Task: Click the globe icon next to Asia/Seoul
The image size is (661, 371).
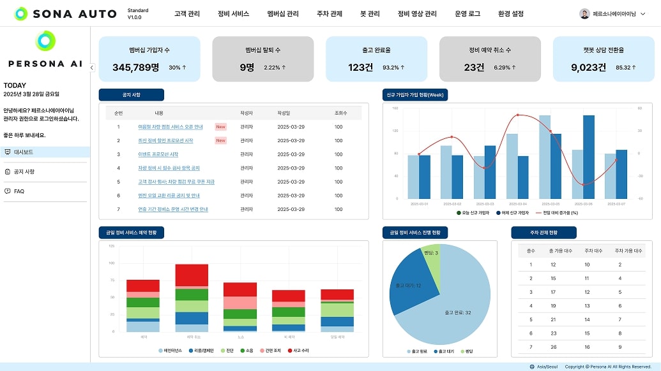Action: (x=532, y=367)
